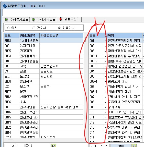Select the US01 보호구 category row
Screen dimensions: 144x147
click(x=43, y=87)
